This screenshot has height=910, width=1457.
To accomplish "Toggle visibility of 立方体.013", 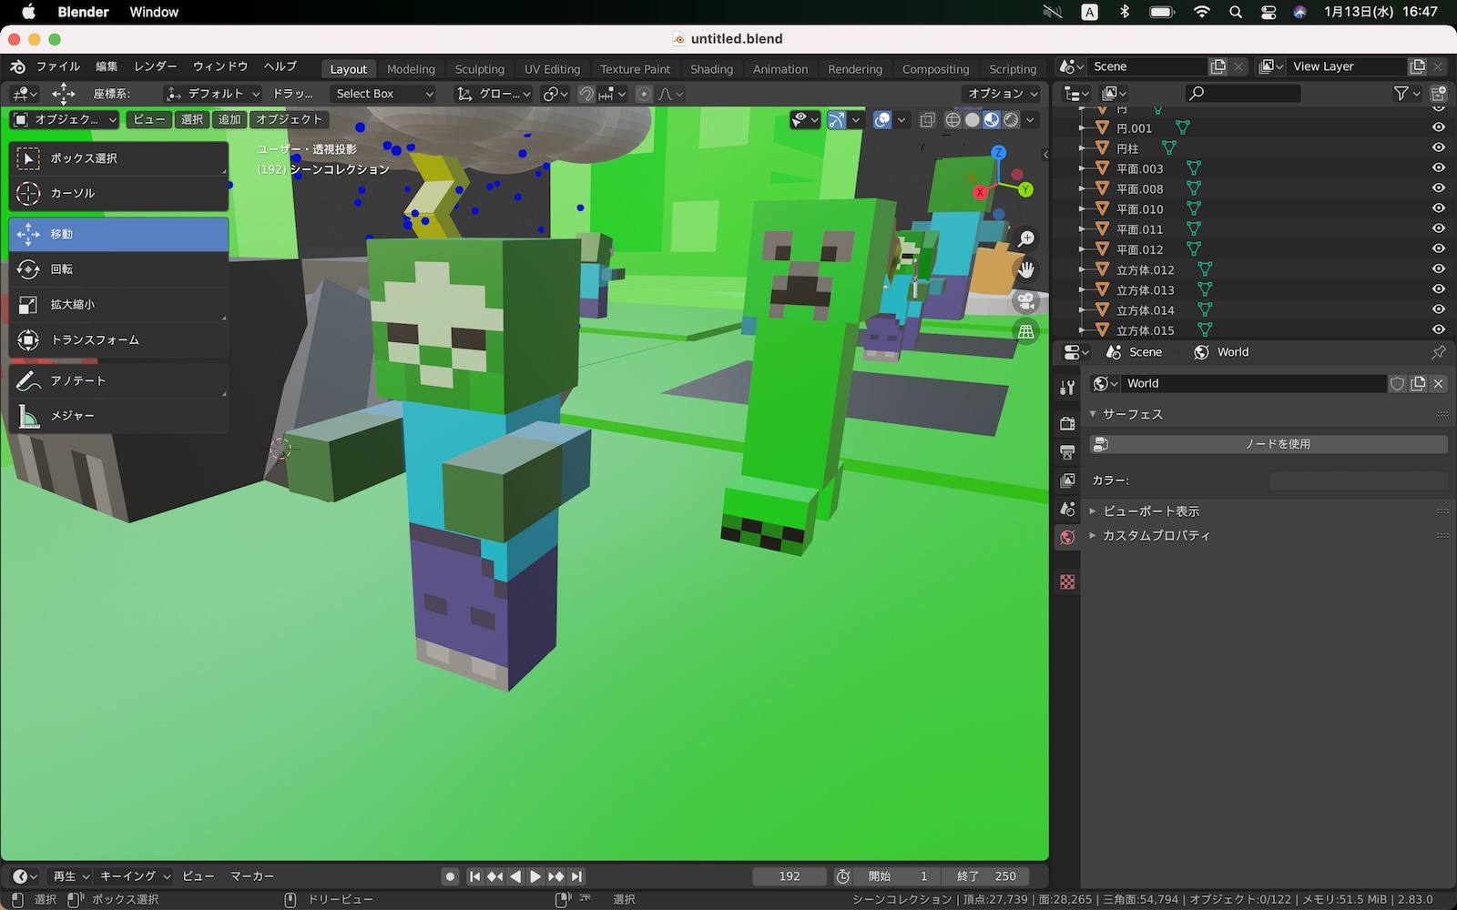I will point(1439,290).
